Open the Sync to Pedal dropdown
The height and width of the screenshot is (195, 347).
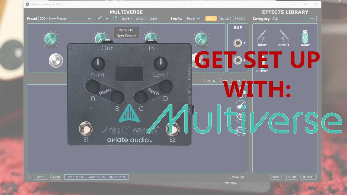194,19
